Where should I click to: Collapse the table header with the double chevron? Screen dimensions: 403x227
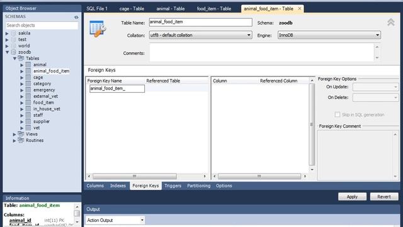[391, 22]
